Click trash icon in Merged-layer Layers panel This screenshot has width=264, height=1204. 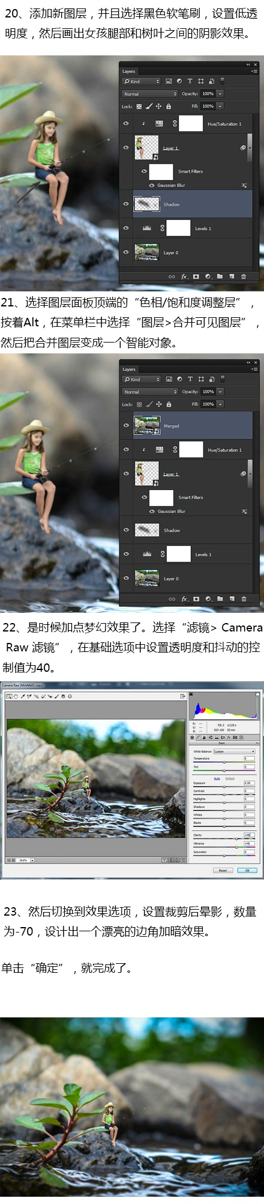tap(243, 599)
